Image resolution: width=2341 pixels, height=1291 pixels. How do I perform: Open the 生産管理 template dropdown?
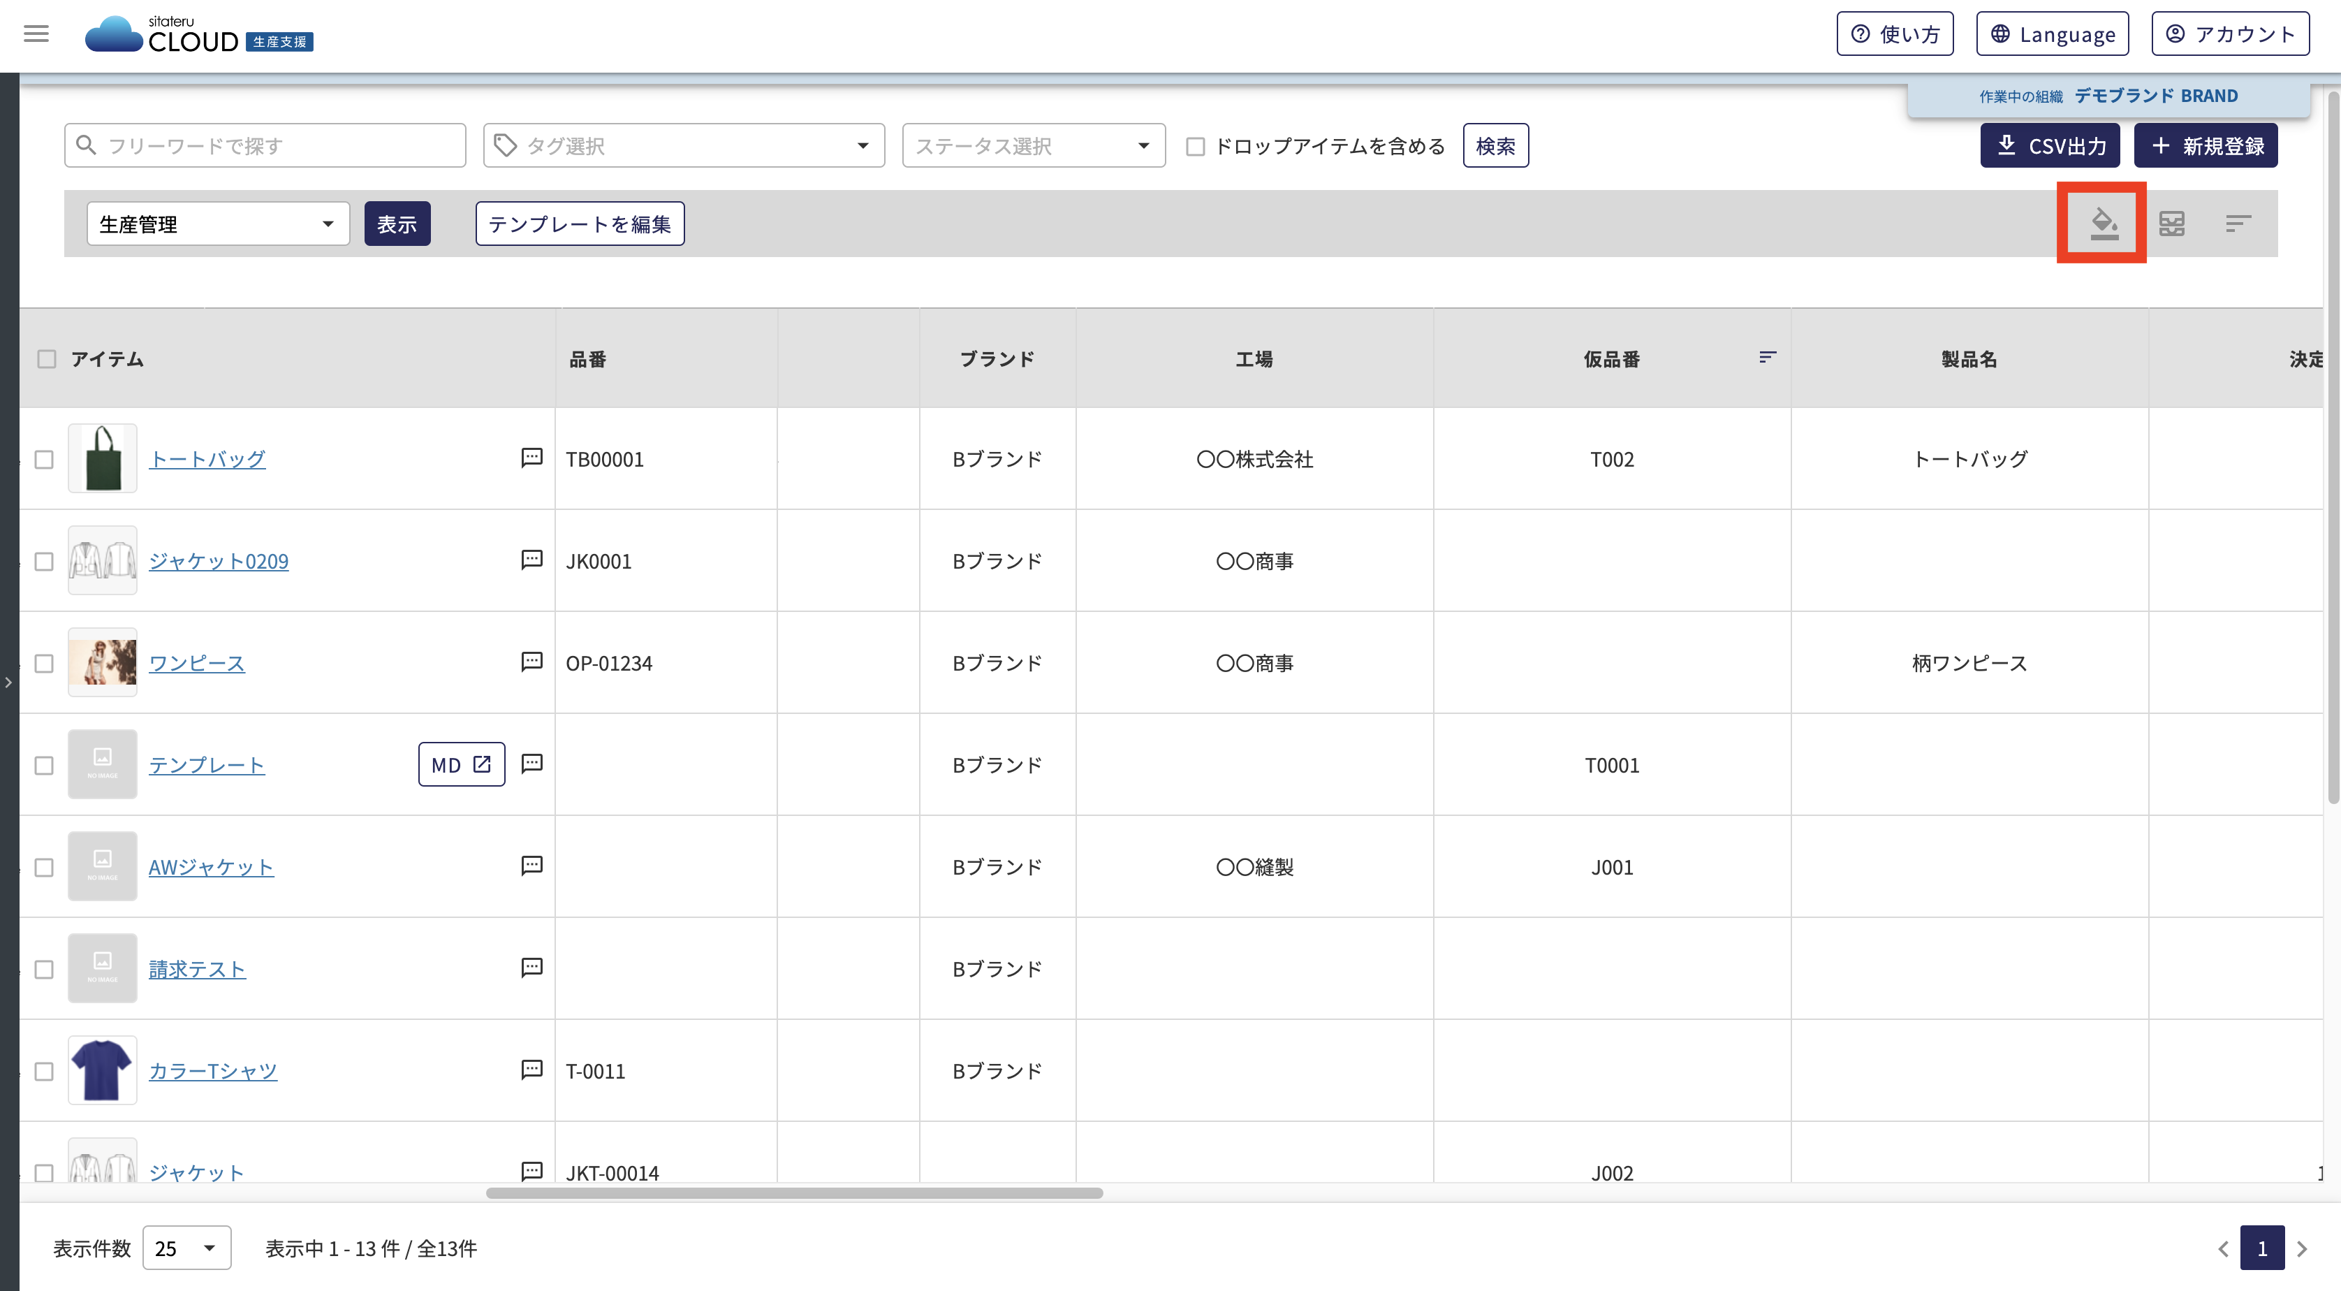coord(218,224)
